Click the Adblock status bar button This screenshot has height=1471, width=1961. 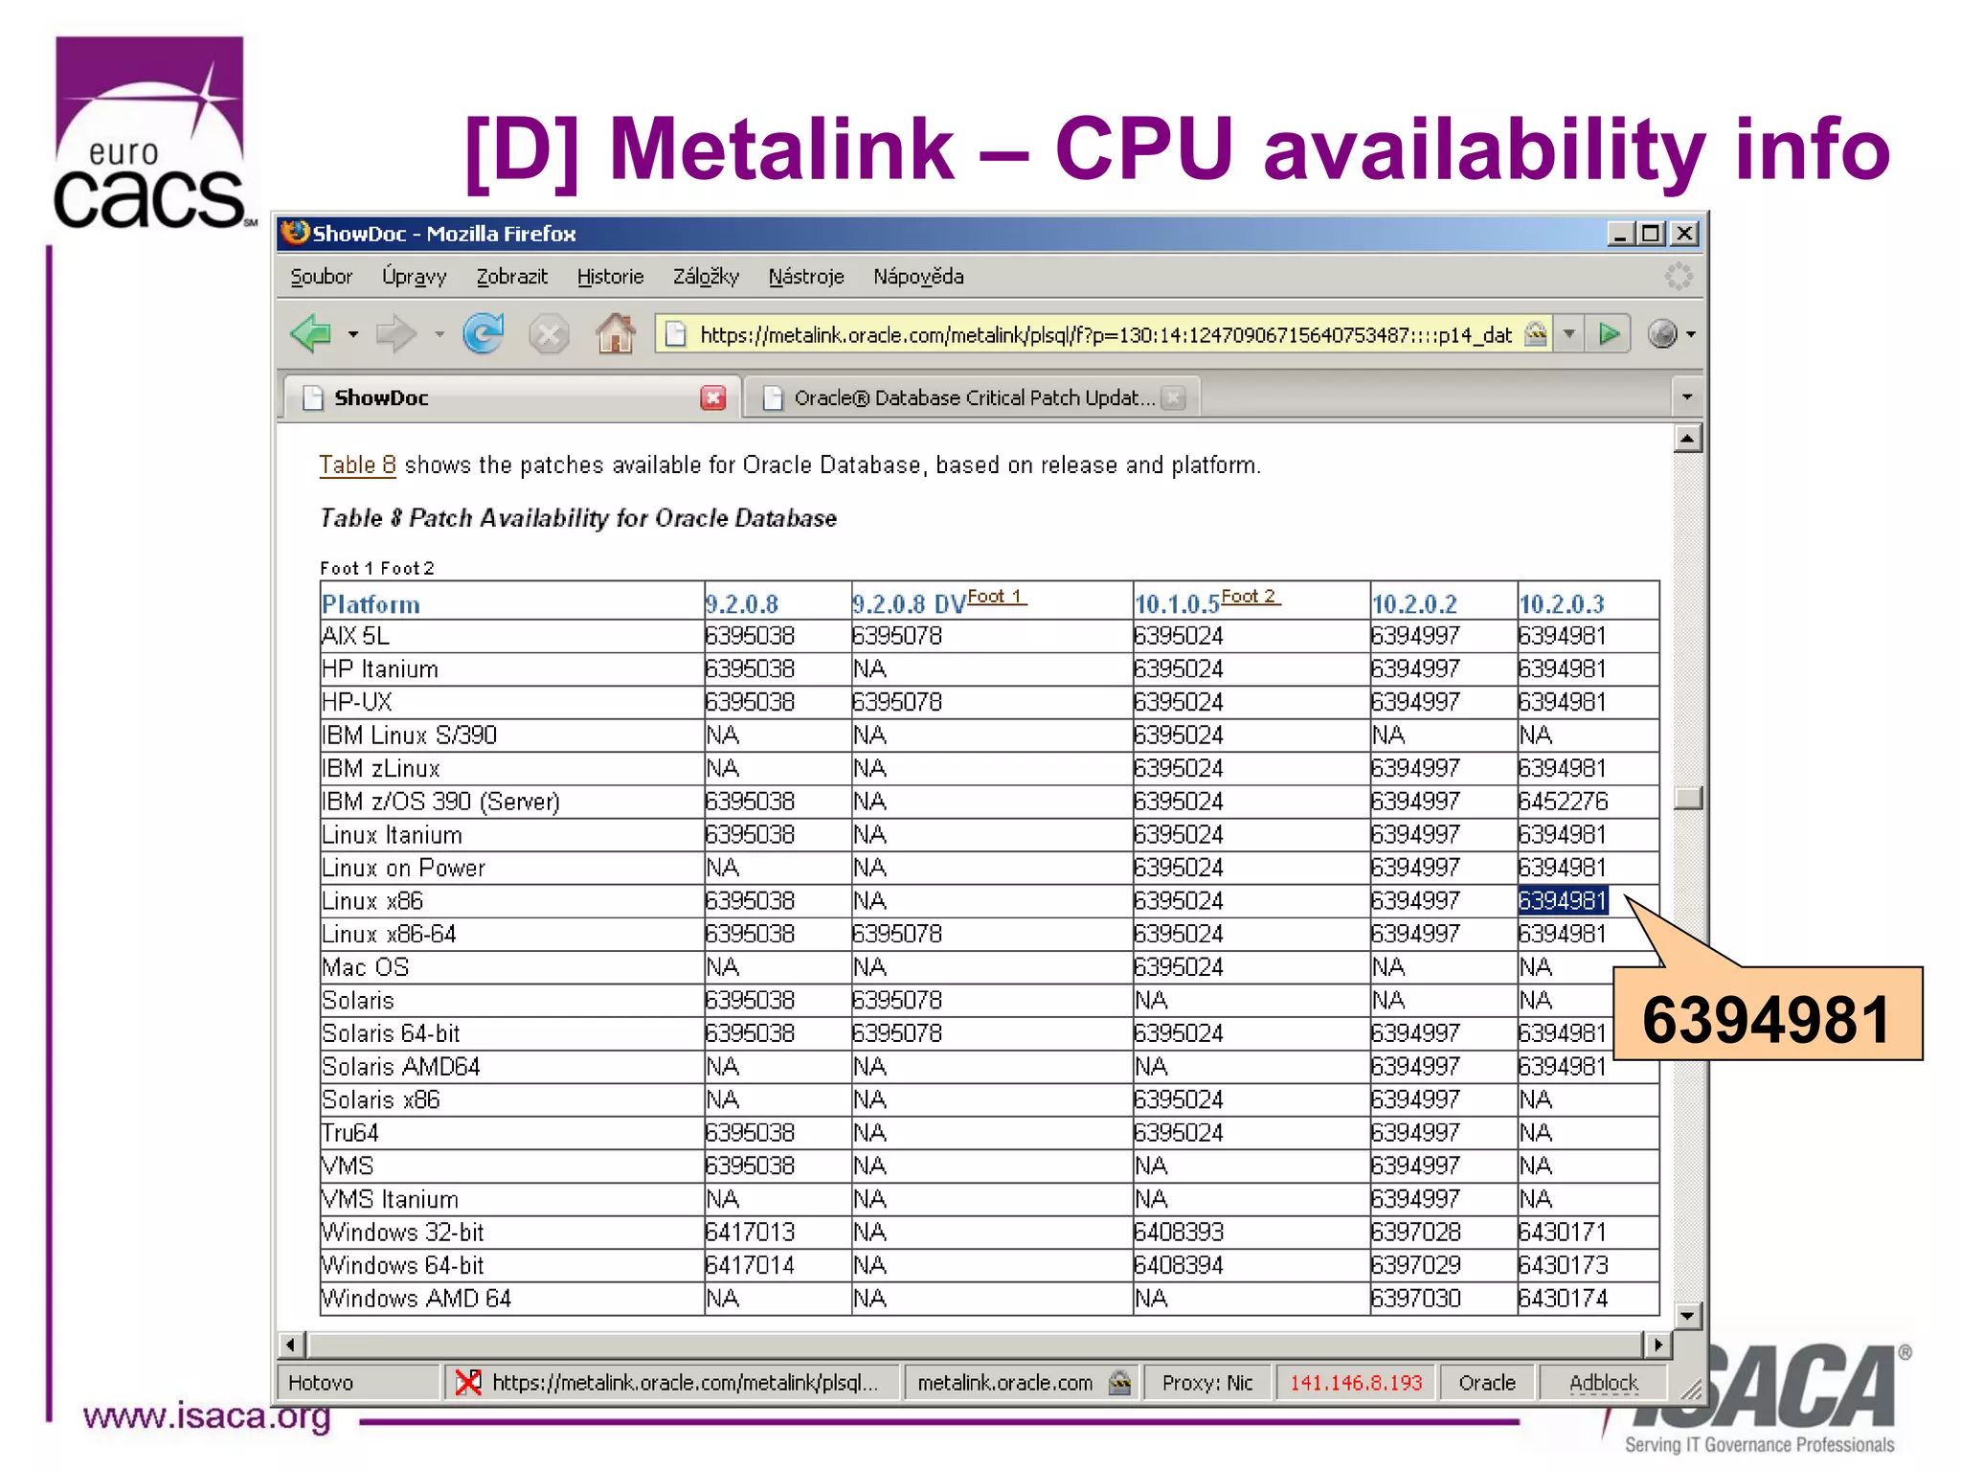pyautogui.click(x=1604, y=1383)
